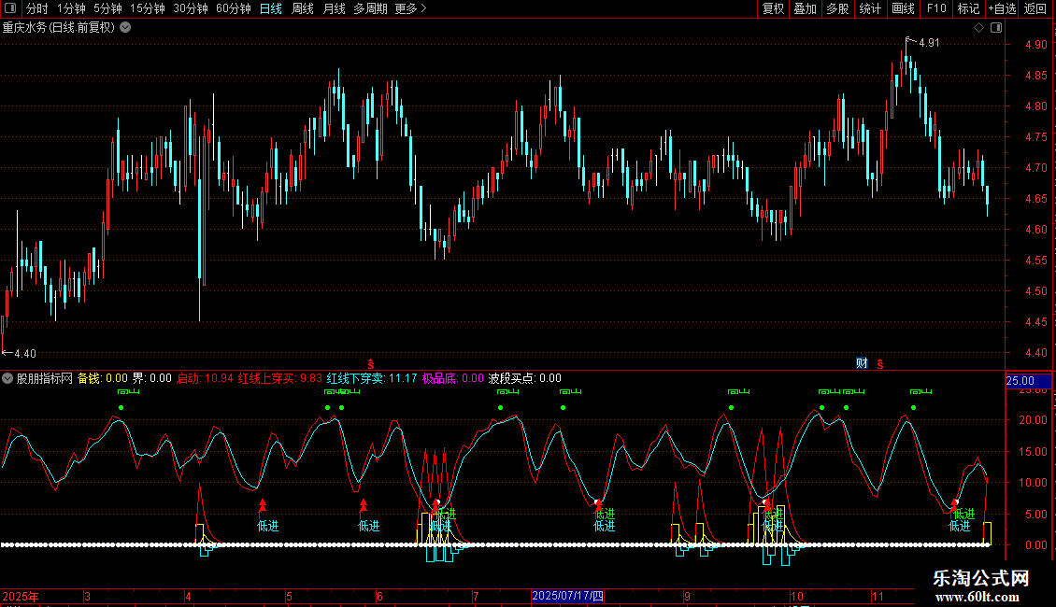Image resolution: width=1056 pixels, height=607 pixels.
Task: Expand the 更多 > period options
Action: point(410,8)
